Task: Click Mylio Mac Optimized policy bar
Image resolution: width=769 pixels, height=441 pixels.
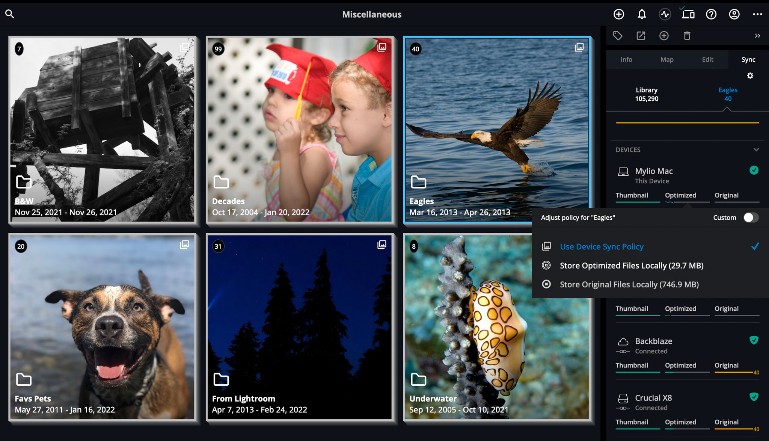Action: pos(687,202)
